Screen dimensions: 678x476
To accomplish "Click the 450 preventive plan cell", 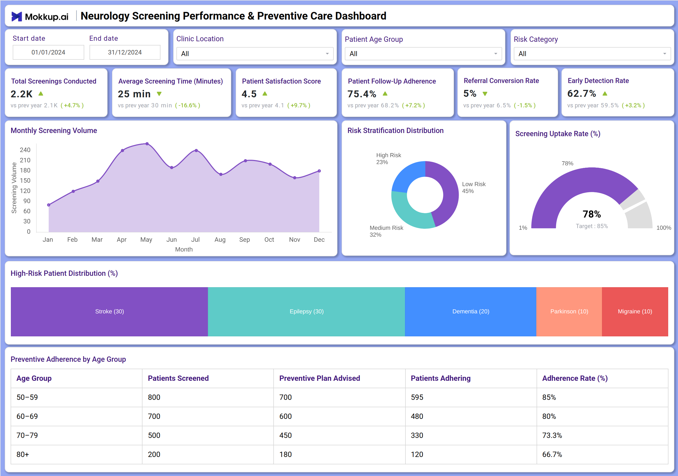I will (x=339, y=435).
